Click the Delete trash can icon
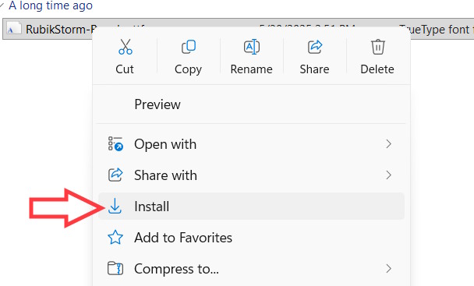Viewport: 474px width, 286px height. click(377, 47)
